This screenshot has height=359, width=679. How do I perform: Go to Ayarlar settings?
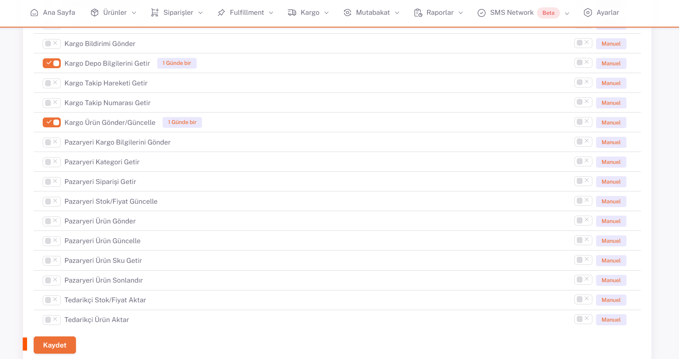pyautogui.click(x=601, y=13)
